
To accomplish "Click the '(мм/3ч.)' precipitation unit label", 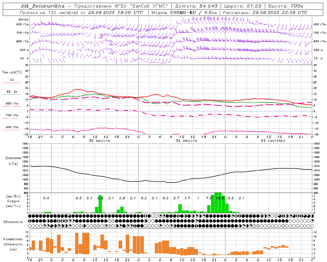I will pyautogui.click(x=13, y=196).
